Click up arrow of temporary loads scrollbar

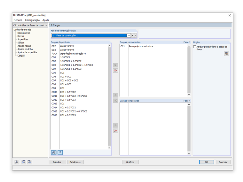point(189,104)
